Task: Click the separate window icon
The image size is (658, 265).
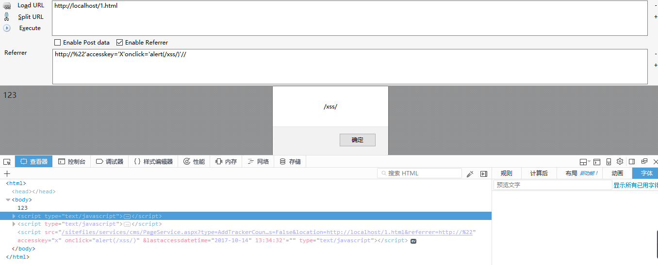Action: point(644,161)
